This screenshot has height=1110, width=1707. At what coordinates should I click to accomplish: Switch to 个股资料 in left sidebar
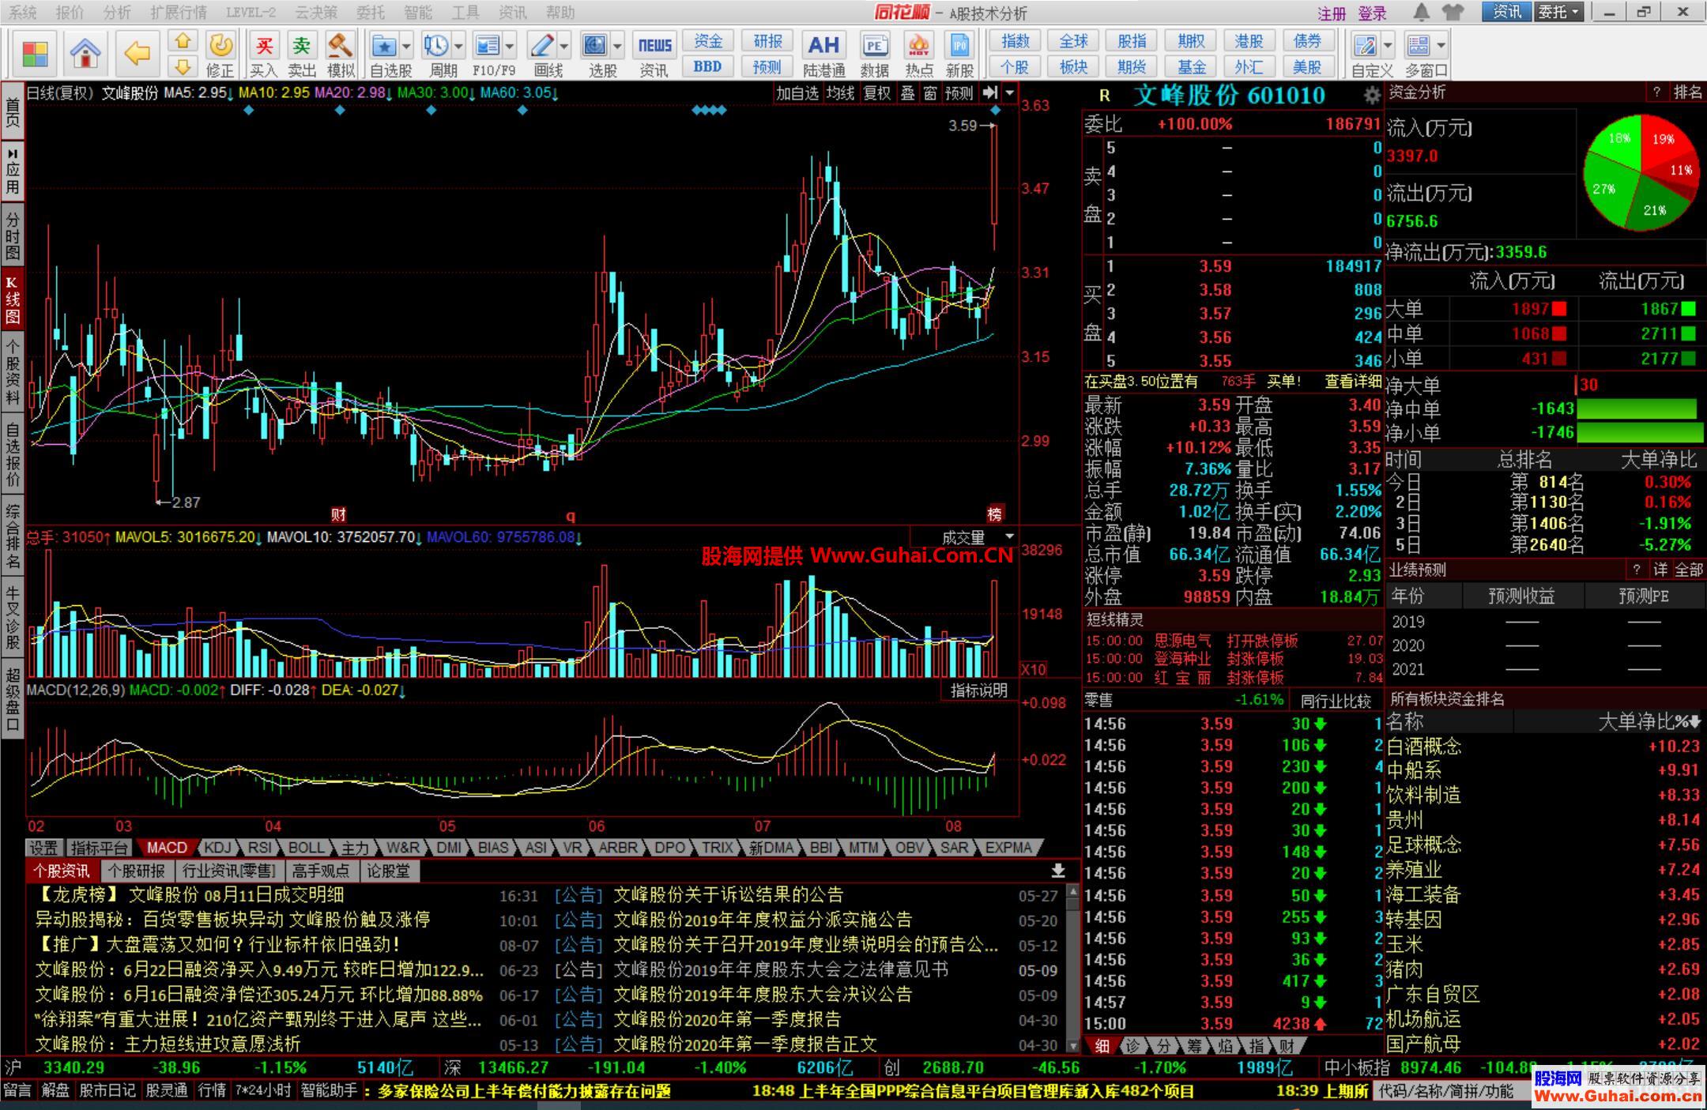pos(13,371)
